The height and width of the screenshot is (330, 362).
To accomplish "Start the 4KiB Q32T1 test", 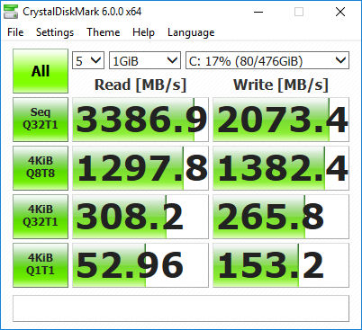I will [x=41, y=217].
